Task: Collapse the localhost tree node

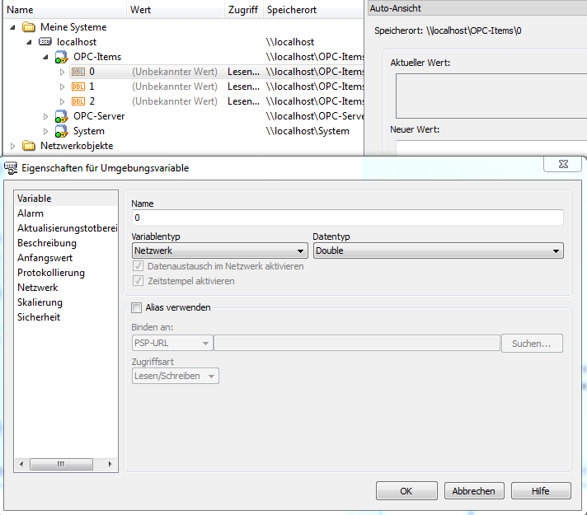Action: coord(29,42)
